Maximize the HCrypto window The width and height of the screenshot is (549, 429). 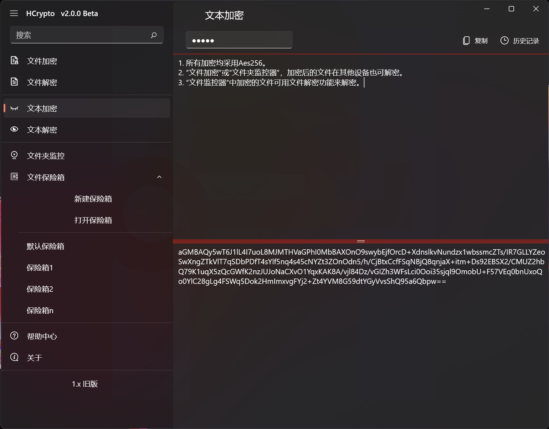(511, 9)
